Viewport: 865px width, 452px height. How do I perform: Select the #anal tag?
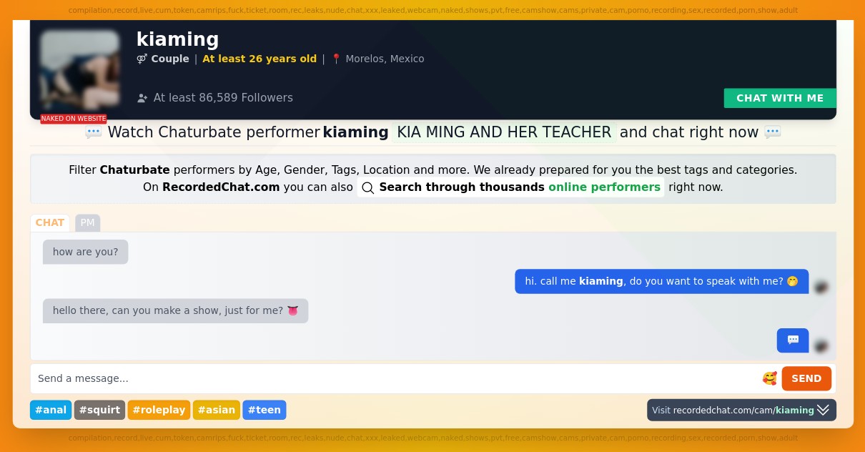pos(51,410)
